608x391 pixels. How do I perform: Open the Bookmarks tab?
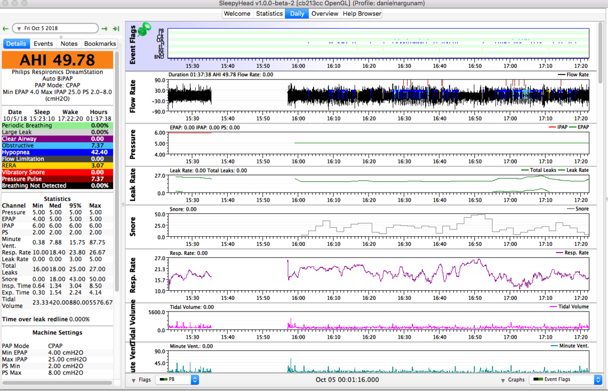click(100, 44)
